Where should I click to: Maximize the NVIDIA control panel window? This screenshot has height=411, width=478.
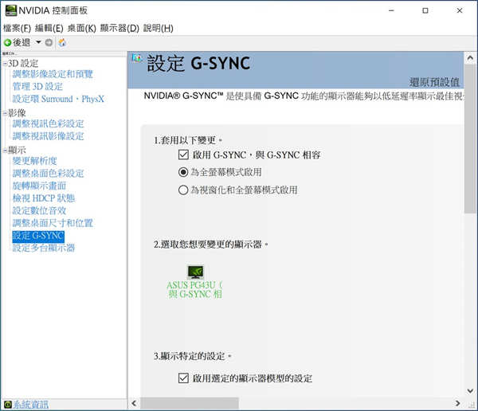pos(425,10)
